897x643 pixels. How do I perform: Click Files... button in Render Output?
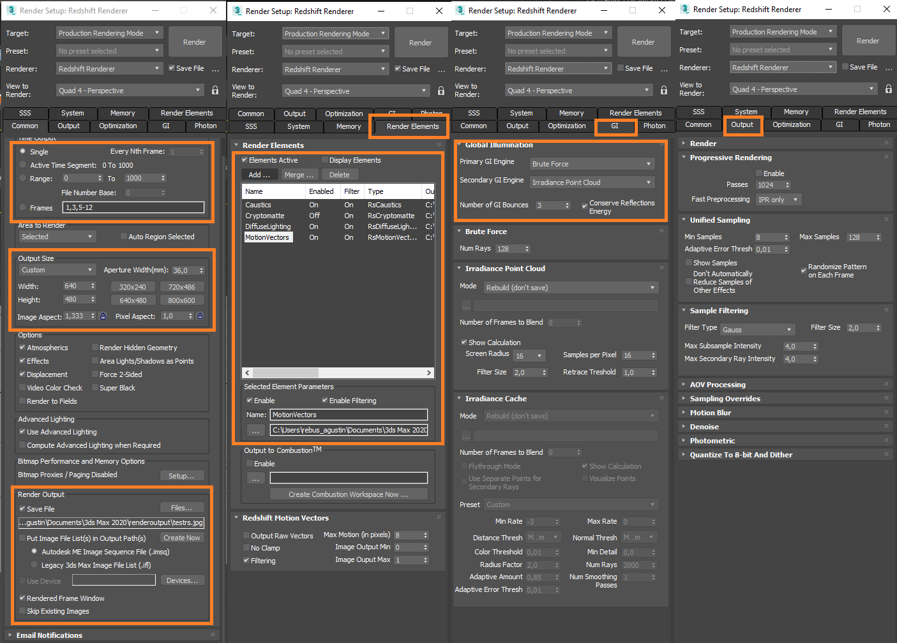click(x=182, y=508)
